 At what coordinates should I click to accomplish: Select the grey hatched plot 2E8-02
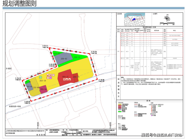pos(63,59)
